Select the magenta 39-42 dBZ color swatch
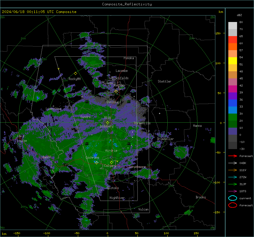Image resolution: width=254 pixels, height=237 pixels. (x=233, y=89)
